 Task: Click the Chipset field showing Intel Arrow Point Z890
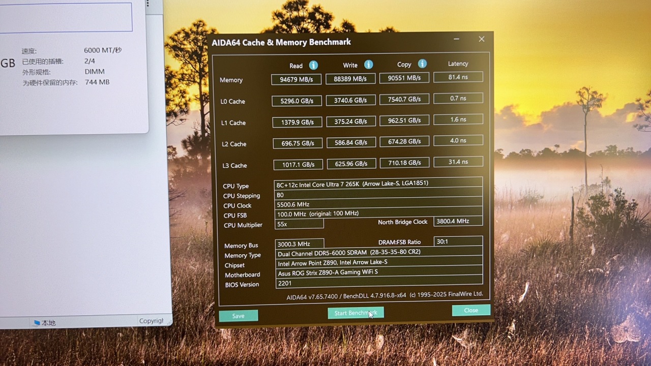(x=379, y=262)
